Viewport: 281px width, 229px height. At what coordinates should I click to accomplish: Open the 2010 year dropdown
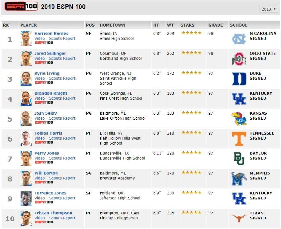[269, 9]
